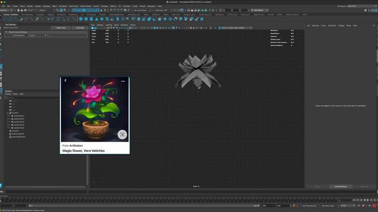This screenshot has height=212, width=378.
Task: Open the Edit Mesh menu
Action: pos(63,6)
